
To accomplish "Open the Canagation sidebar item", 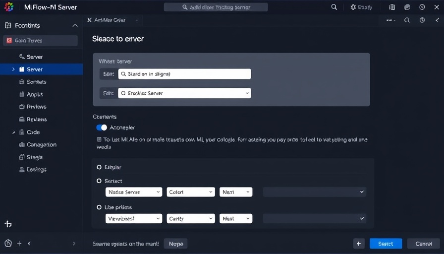I will 41,144.
